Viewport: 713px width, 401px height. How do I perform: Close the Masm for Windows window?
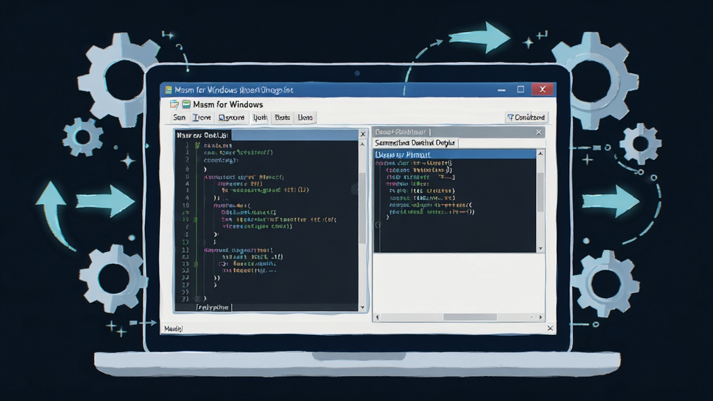pyautogui.click(x=542, y=90)
